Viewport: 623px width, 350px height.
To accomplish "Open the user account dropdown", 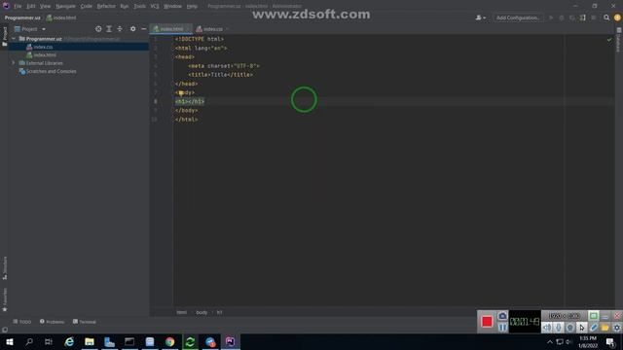I will pos(480,17).
